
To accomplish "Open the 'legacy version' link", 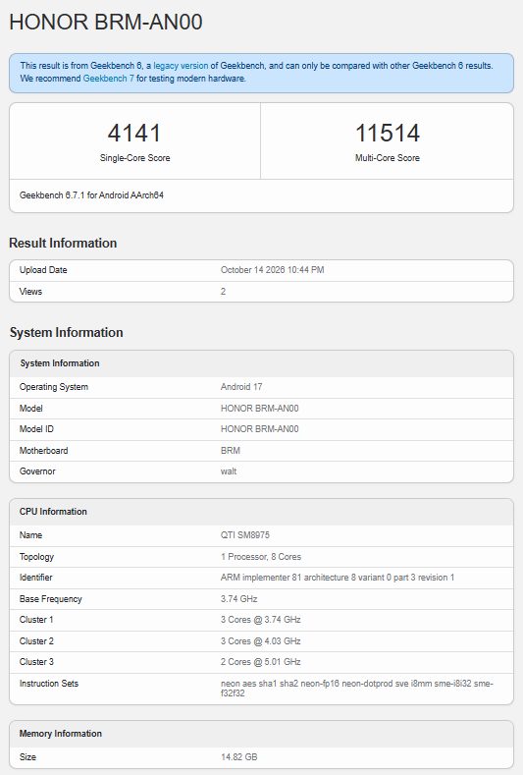I will pyautogui.click(x=181, y=66).
